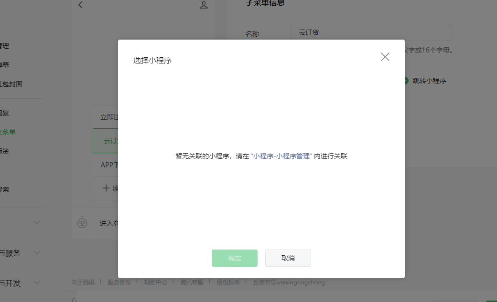Open 腾讯客服 footer link

coord(192,282)
